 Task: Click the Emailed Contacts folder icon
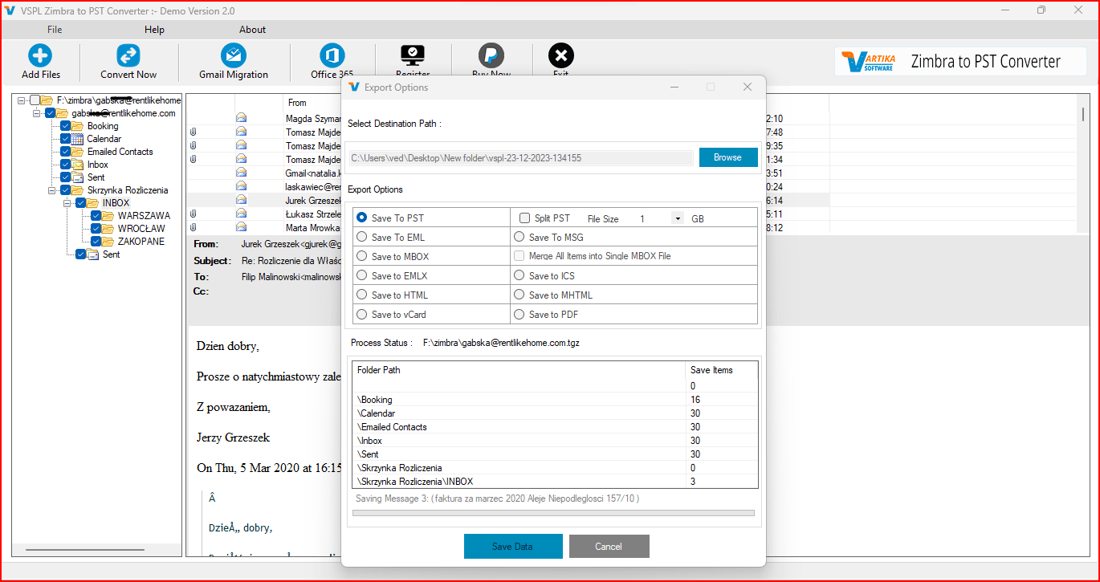tap(78, 152)
